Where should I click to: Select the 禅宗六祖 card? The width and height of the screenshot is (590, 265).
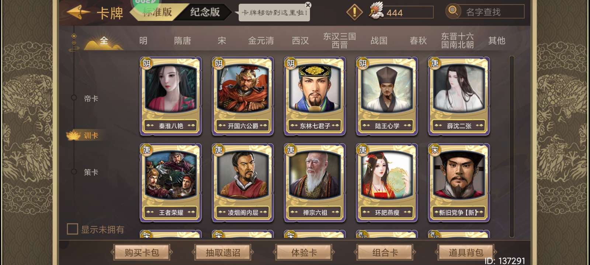click(315, 183)
